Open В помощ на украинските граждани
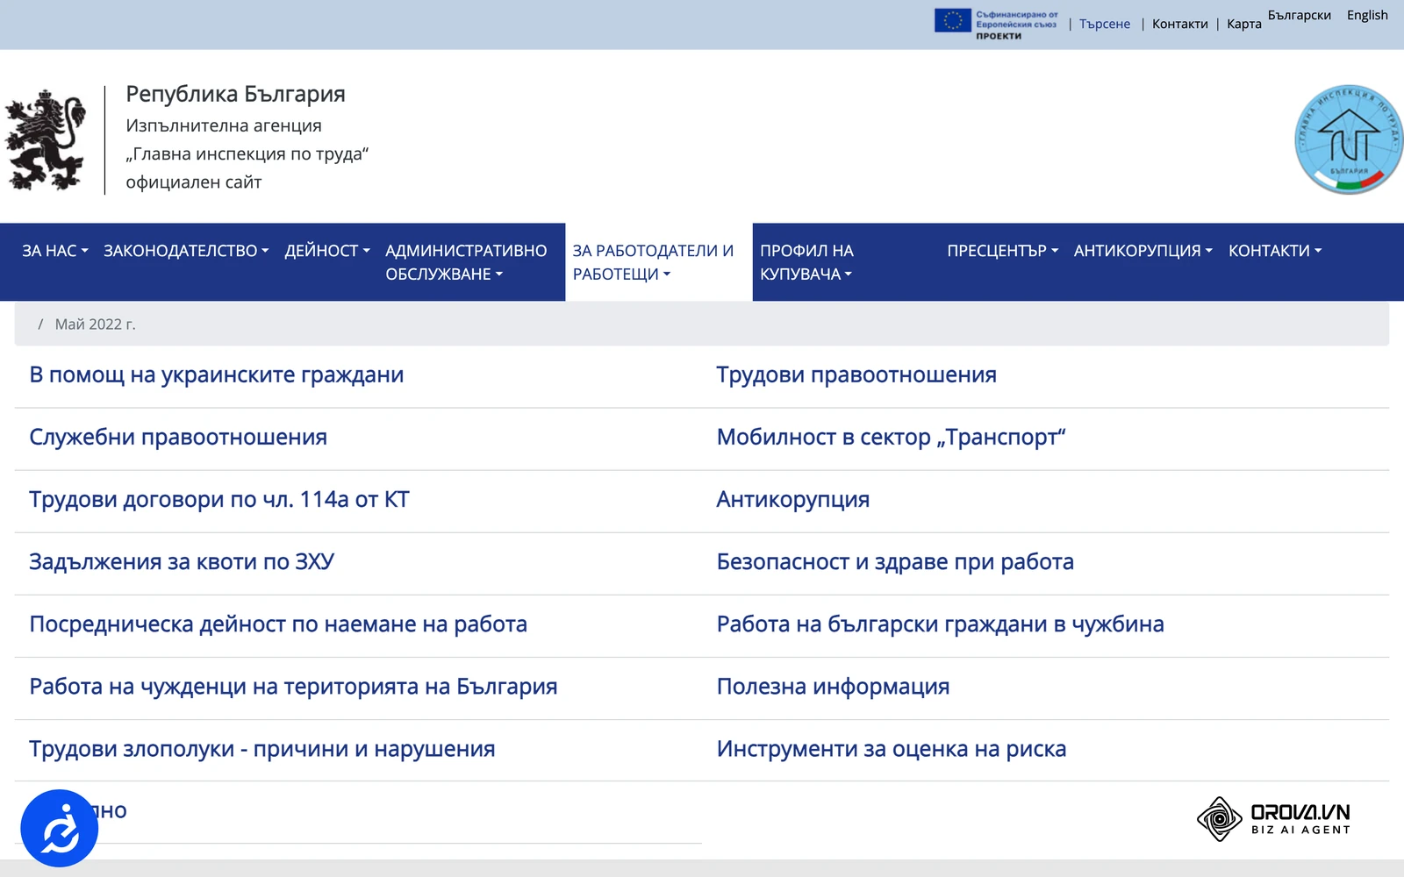This screenshot has width=1404, height=877. tap(217, 375)
